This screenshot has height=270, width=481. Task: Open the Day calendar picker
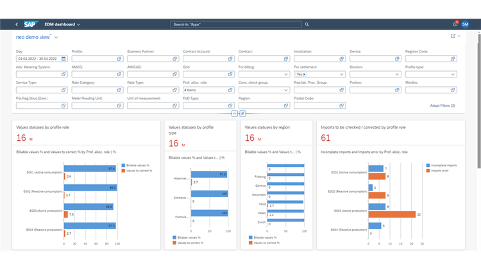click(63, 59)
